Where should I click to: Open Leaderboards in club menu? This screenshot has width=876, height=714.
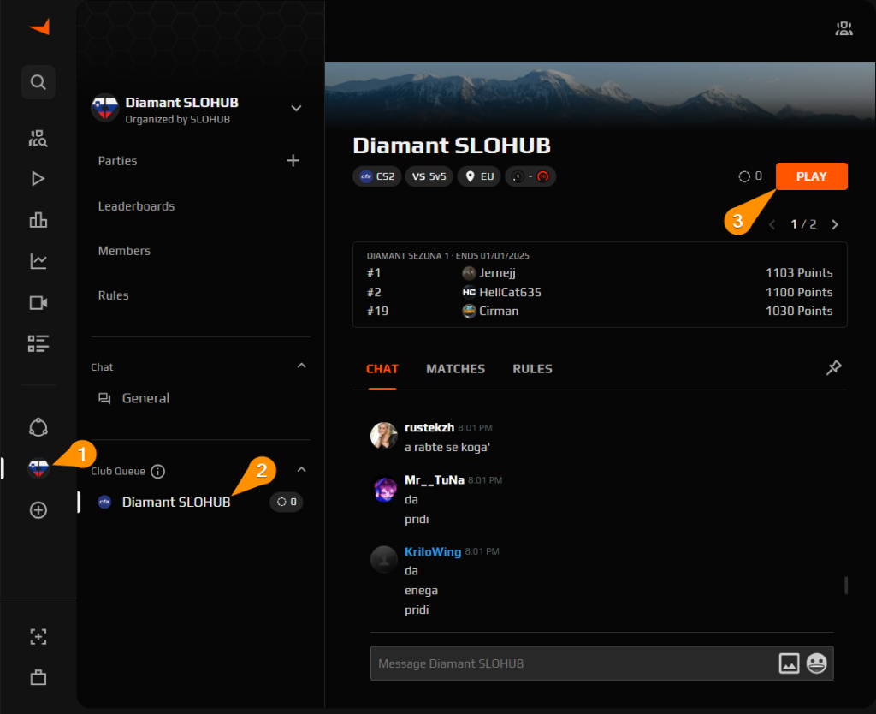(x=136, y=206)
